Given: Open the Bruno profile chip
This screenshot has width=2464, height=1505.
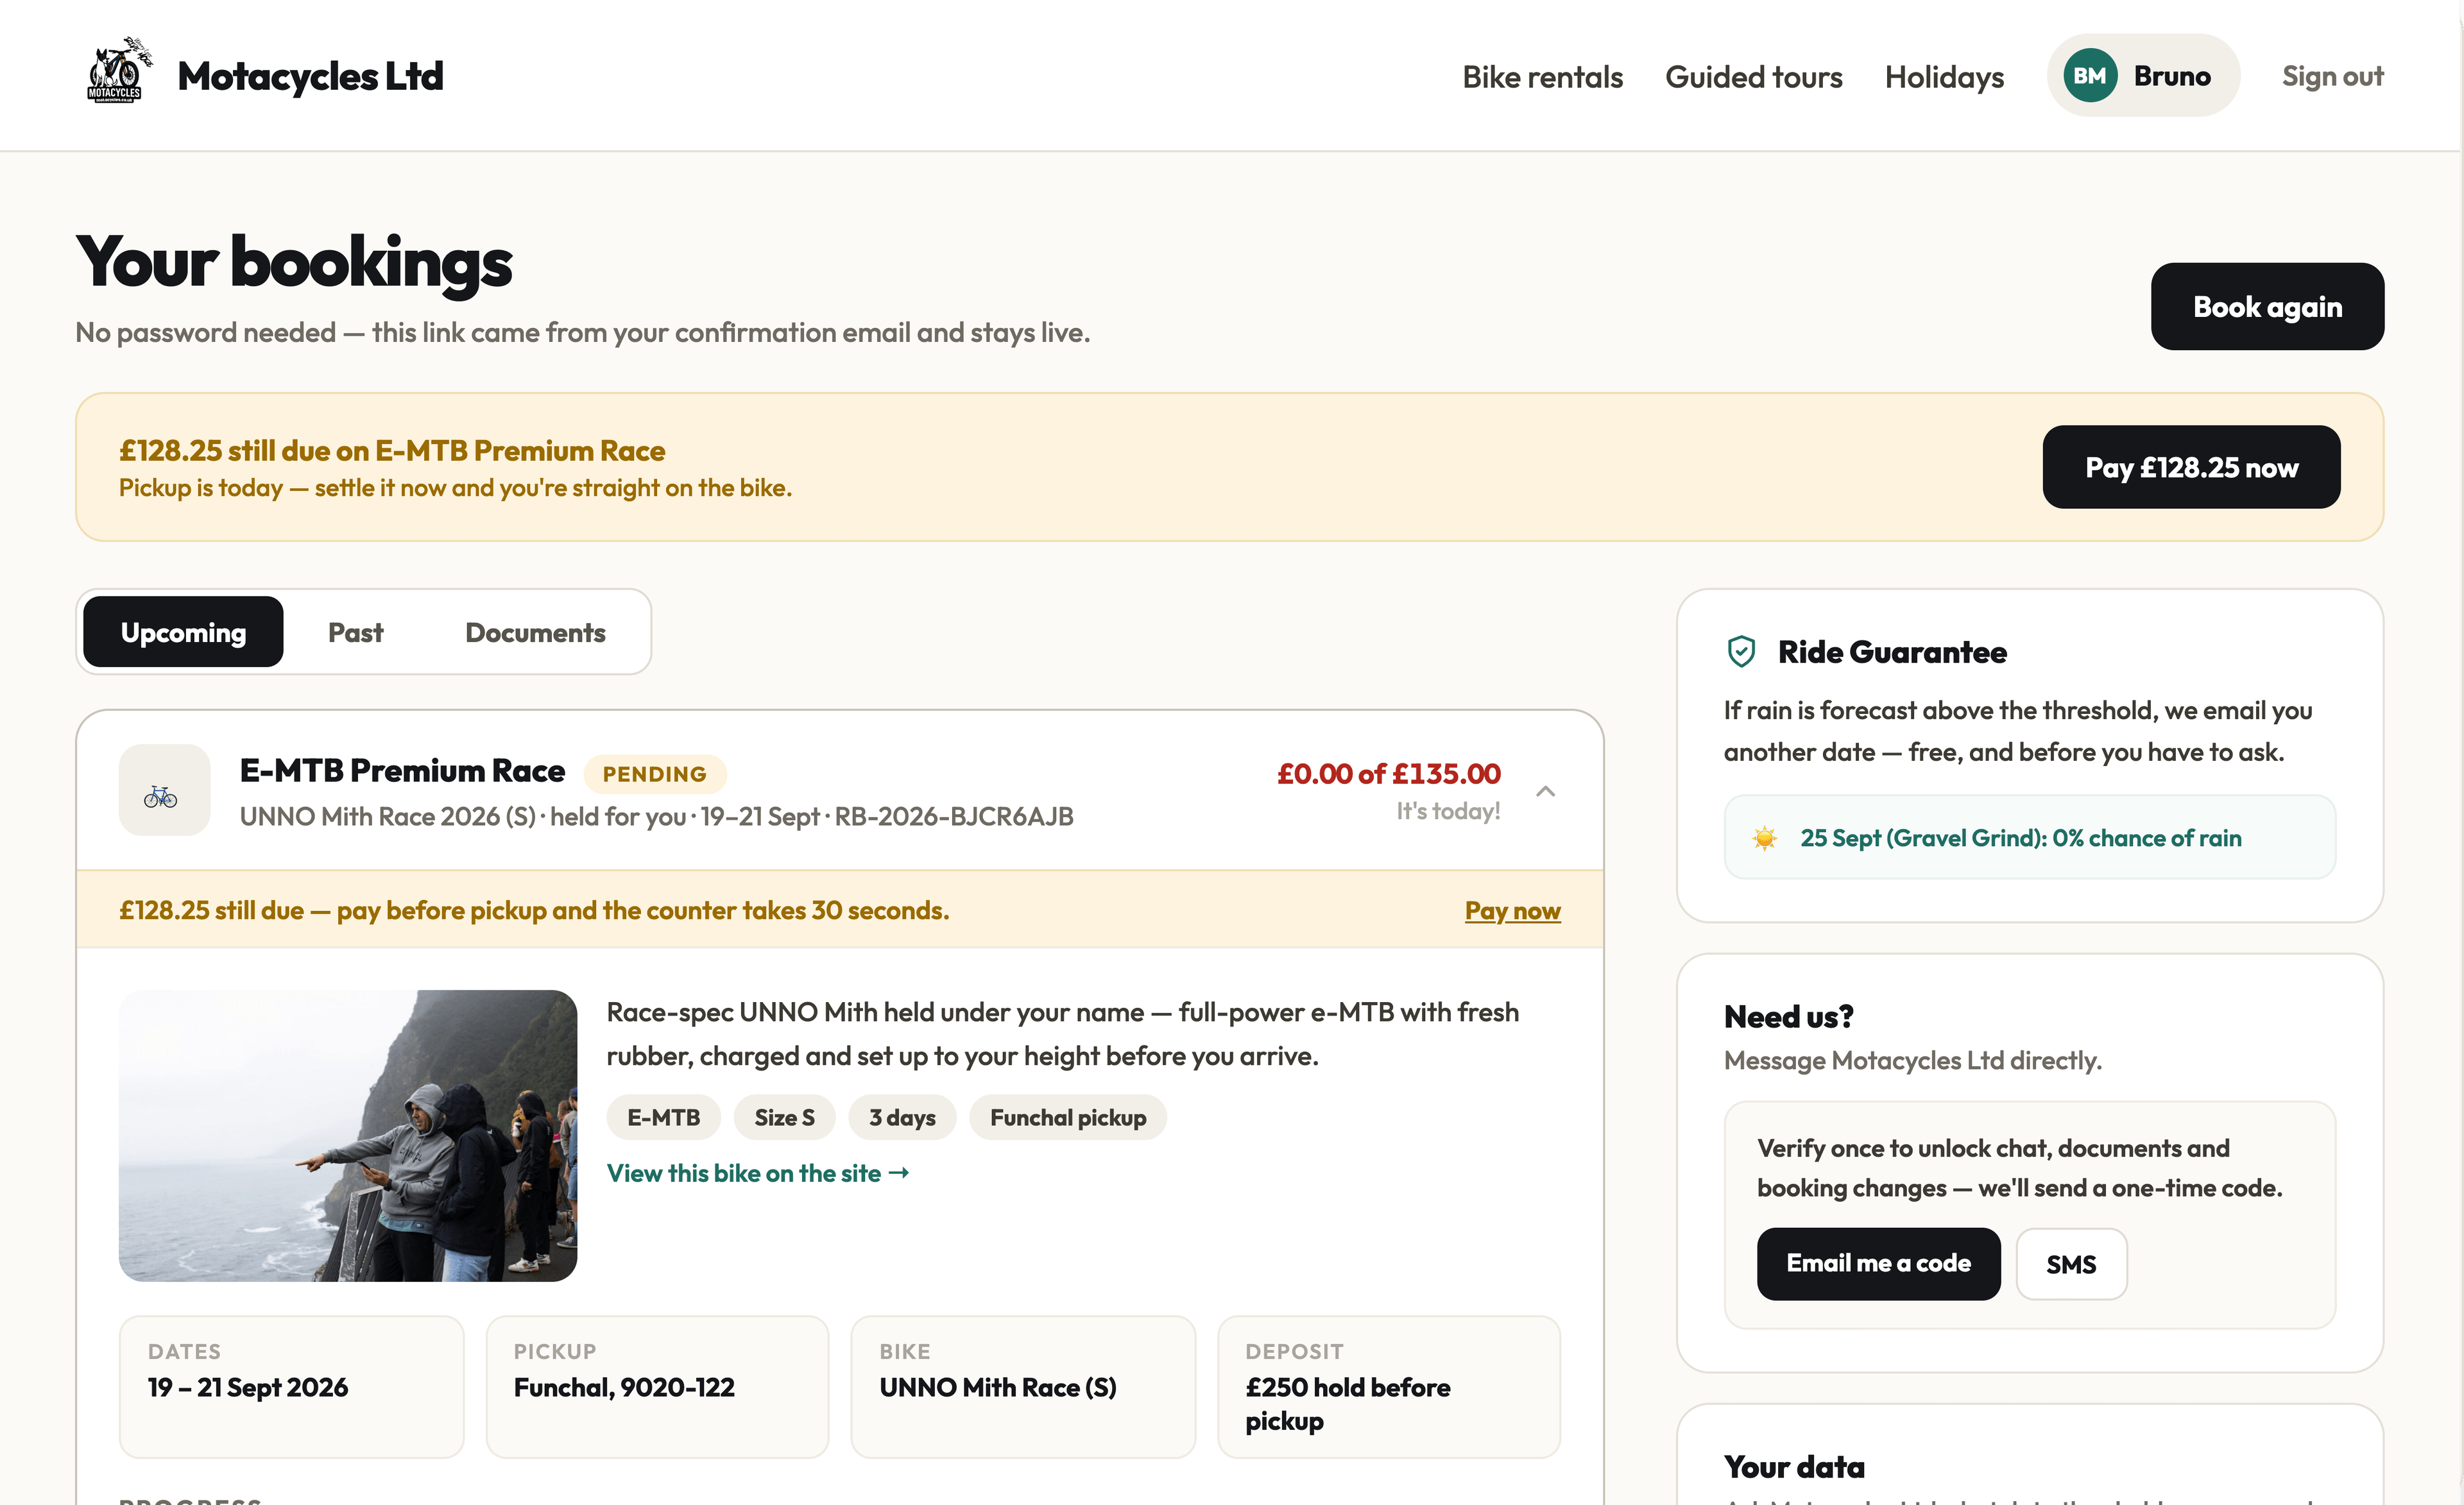Looking at the screenshot, I should tap(2143, 76).
